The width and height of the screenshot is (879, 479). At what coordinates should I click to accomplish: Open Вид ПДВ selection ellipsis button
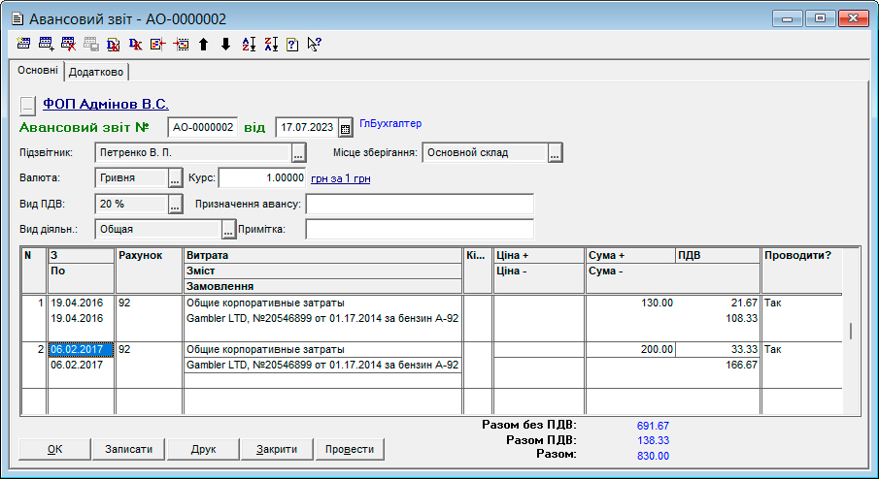175,204
